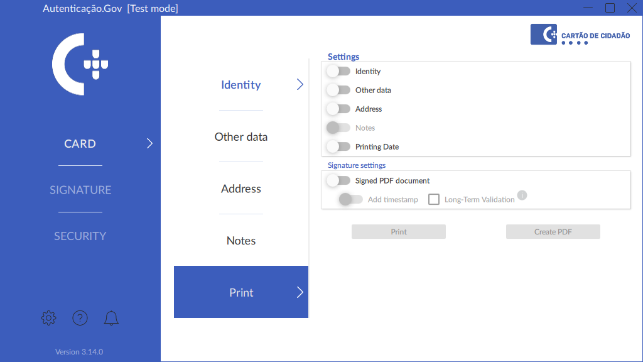Click the Long-Term Validation info icon
This screenshot has height=362, width=643.
522,195
